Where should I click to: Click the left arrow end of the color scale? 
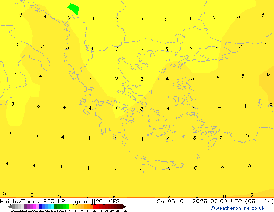(10, 207)
